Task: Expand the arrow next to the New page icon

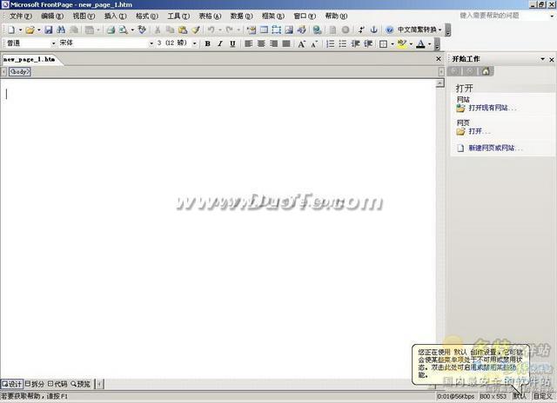Action: 20,30
